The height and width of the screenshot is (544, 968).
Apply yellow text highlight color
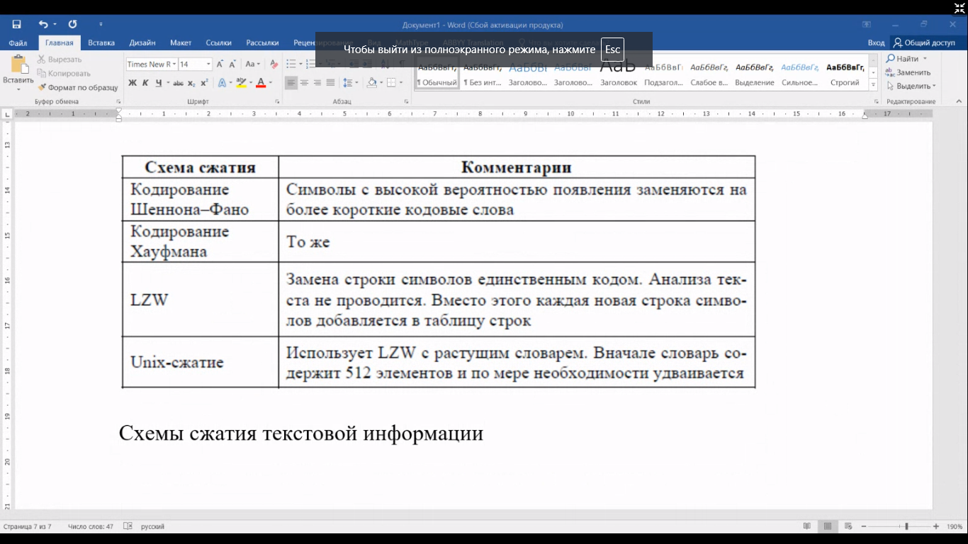pos(241,83)
